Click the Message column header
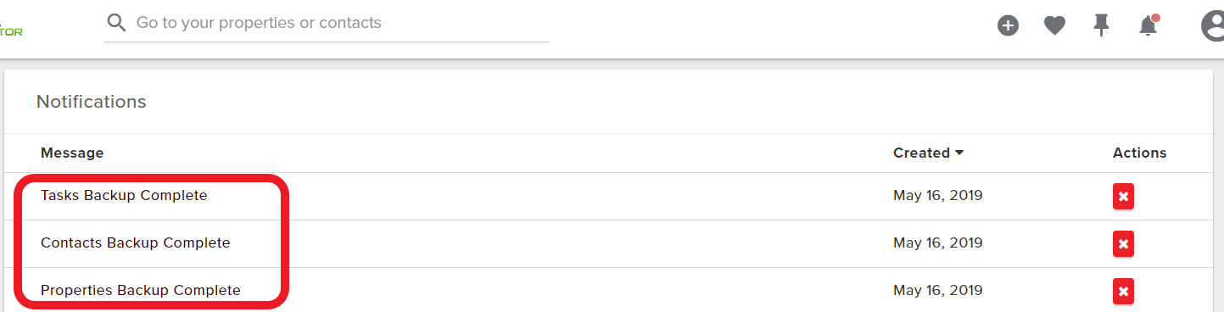1224x312 pixels. click(72, 153)
